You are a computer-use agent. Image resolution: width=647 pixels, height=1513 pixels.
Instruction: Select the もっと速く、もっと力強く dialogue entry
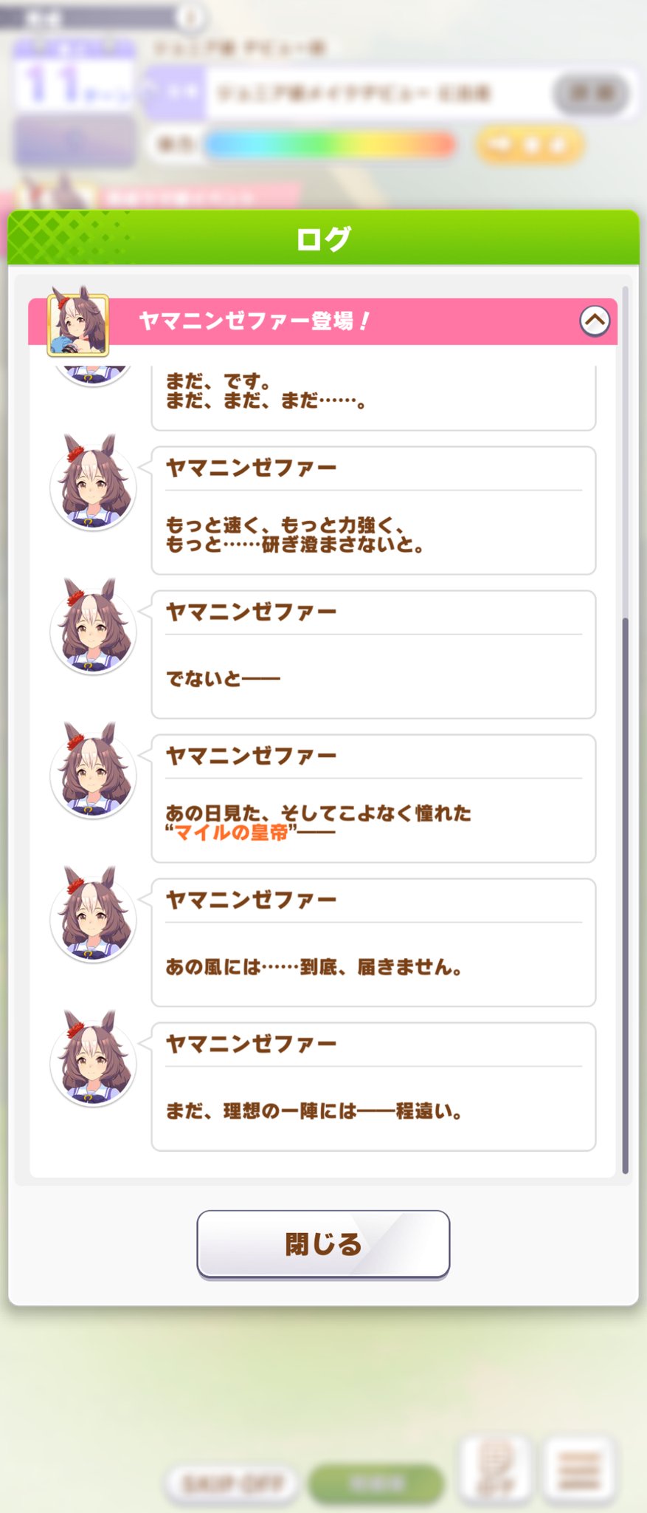coord(373,510)
